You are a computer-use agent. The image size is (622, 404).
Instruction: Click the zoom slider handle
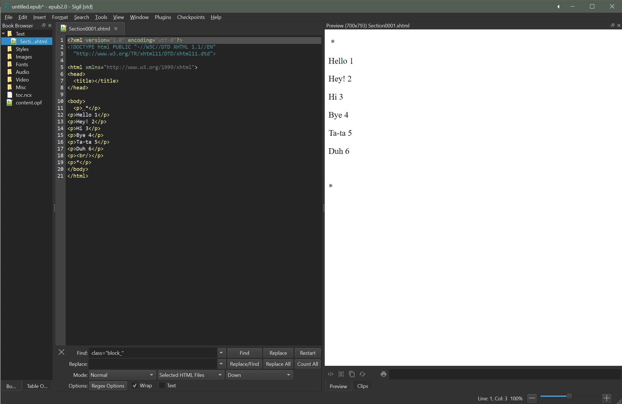[569, 396]
